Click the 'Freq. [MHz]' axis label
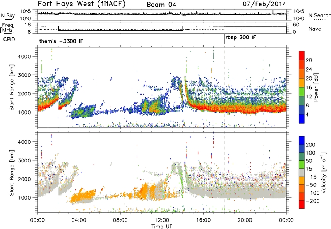 coord(7,28)
